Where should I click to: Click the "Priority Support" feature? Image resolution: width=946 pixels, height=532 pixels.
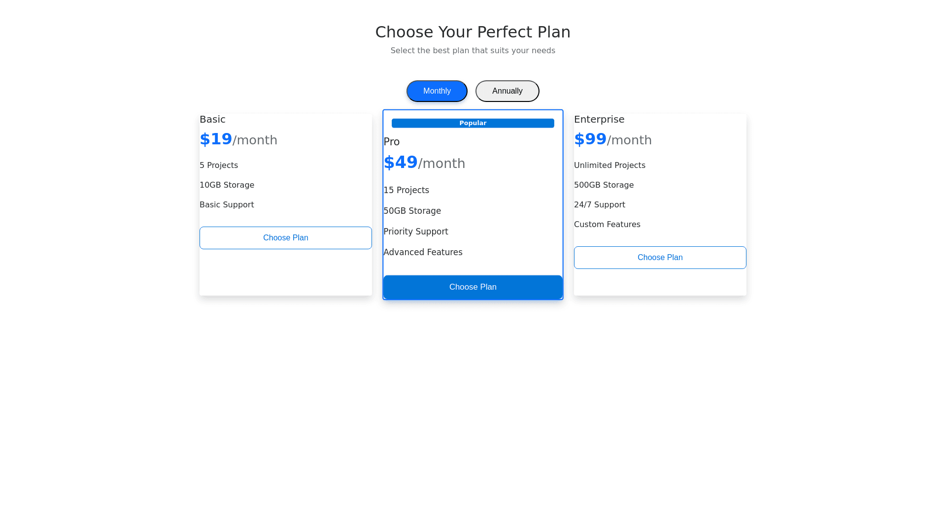click(x=415, y=232)
